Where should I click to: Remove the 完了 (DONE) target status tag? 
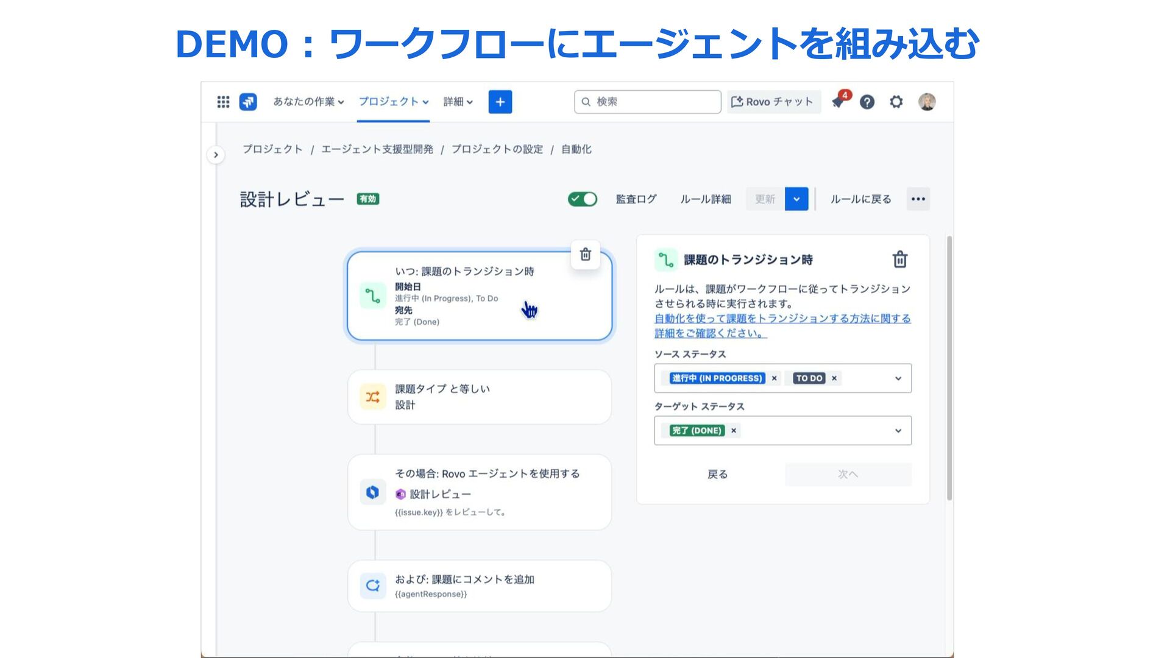click(x=734, y=431)
